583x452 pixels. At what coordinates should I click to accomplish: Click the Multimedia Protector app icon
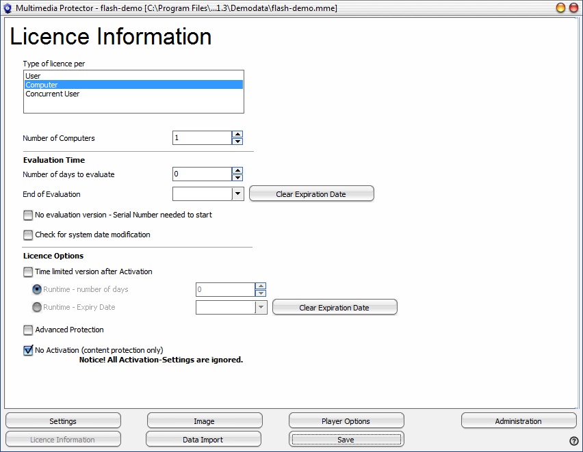[x=8, y=8]
